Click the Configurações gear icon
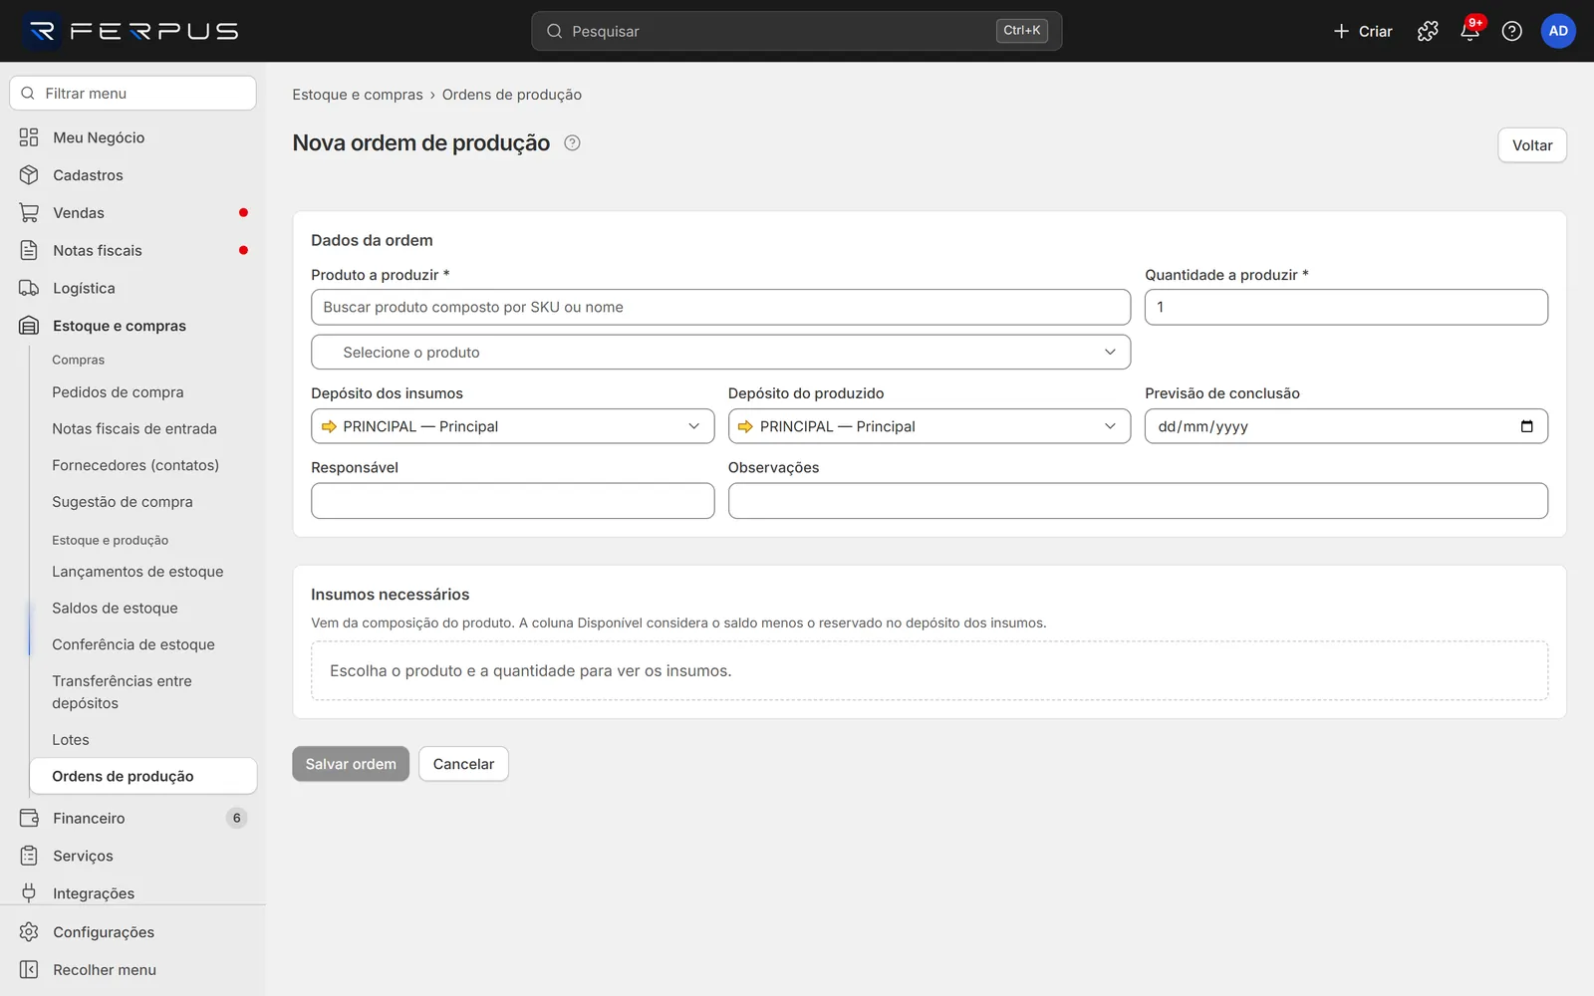This screenshot has width=1594, height=996. tap(29, 932)
